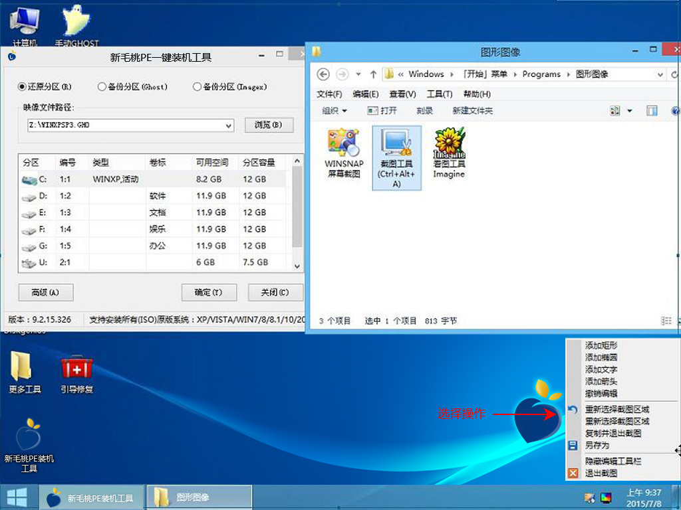This screenshot has height=510, width=681.
Task: Launch the 引导修复 first-aid kit icon
Action: coord(77,374)
